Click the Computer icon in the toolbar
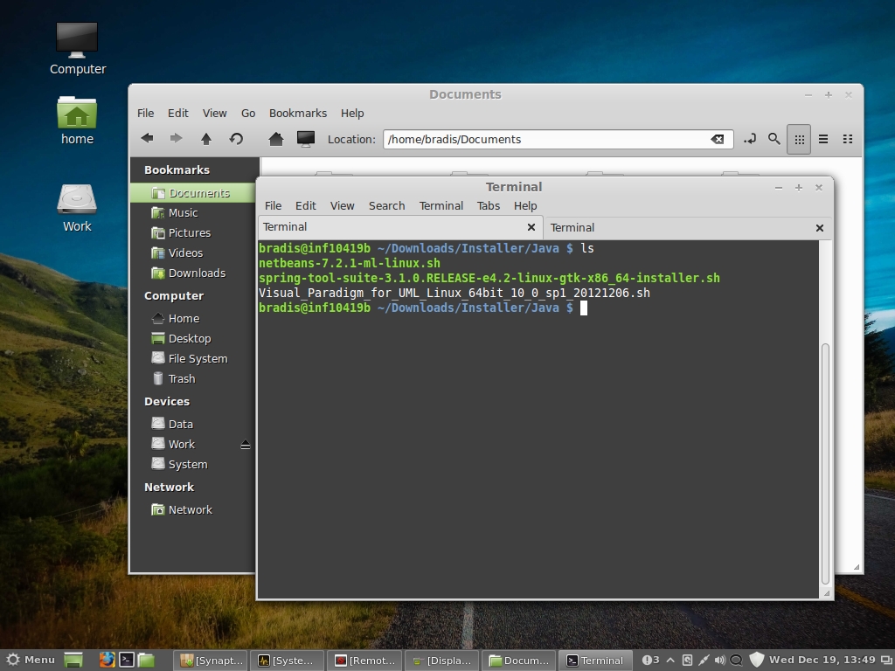This screenshot has height=671, width=895. (x=305, y=139)
